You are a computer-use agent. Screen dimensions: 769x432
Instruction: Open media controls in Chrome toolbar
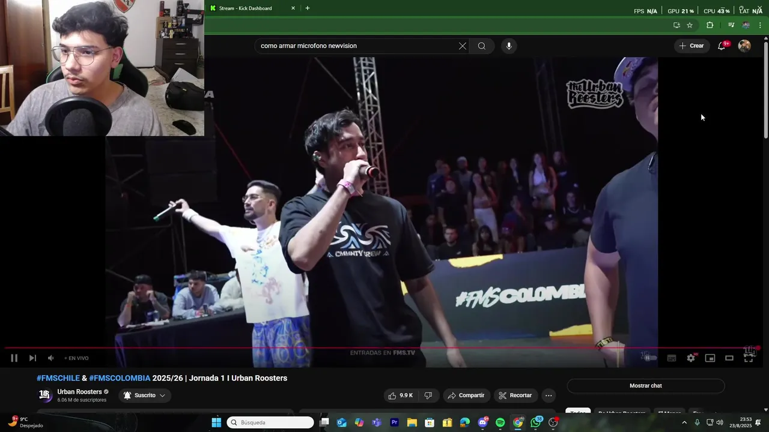[731, 25]
